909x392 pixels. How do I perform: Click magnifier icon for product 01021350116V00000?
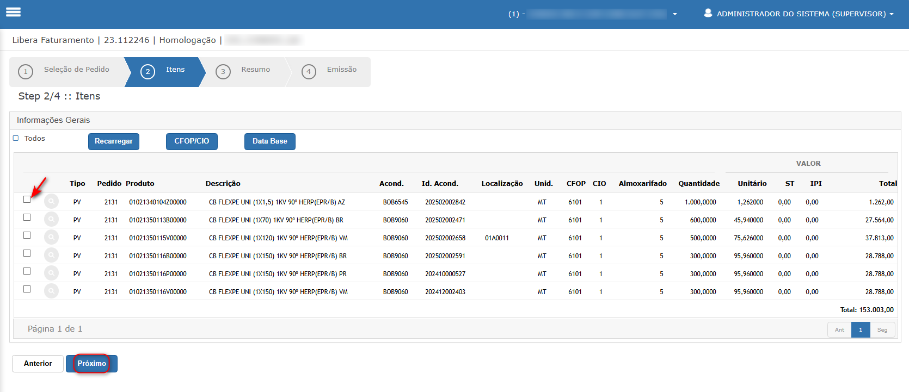[51, 291]
